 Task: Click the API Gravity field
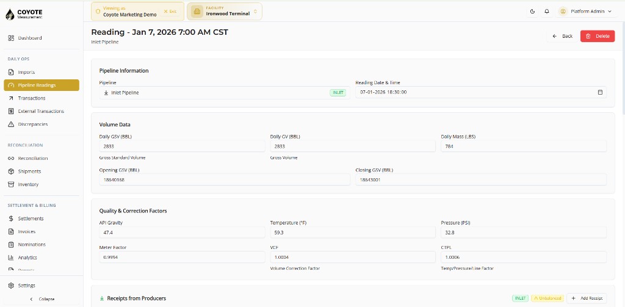pos(182,233)
